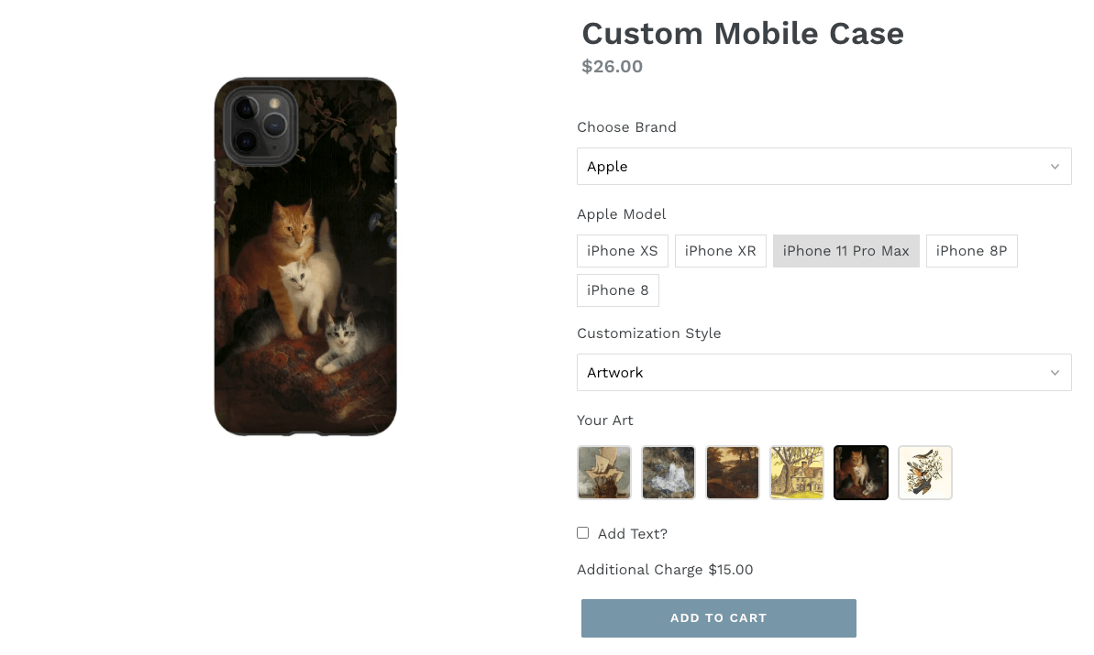Click the Artwork dropdown chevron arrow
The height and width of the screenshot is (655, 1094).
(1055, 373)
